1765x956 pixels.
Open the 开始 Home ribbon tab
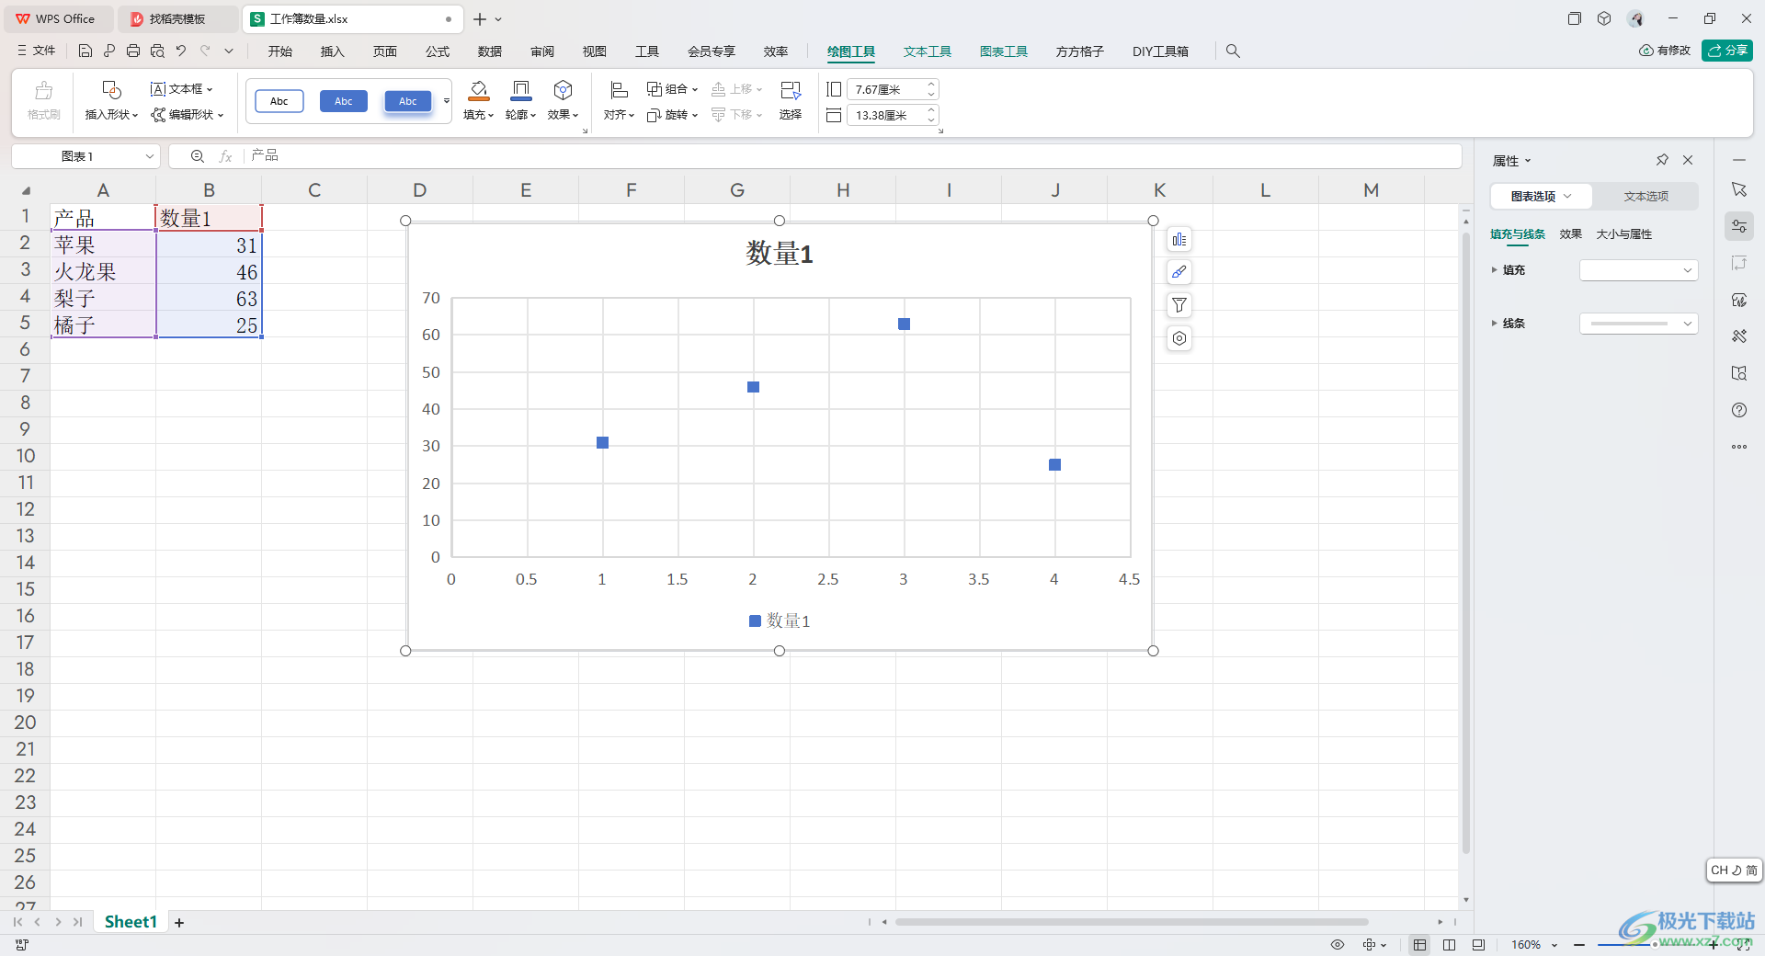pyautogui.click(x=280, y=51)
